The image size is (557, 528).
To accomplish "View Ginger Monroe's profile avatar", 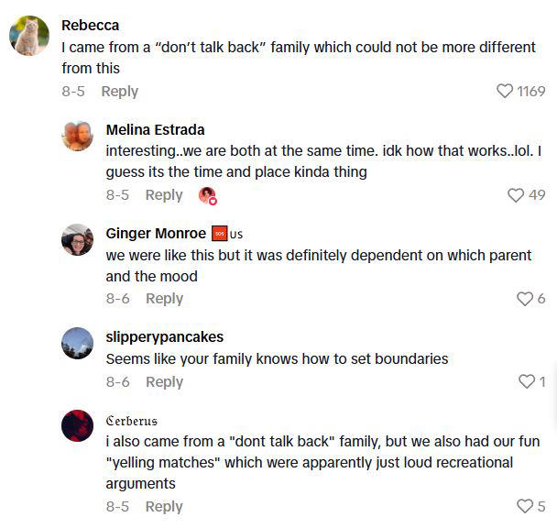I will pos(77,239).
